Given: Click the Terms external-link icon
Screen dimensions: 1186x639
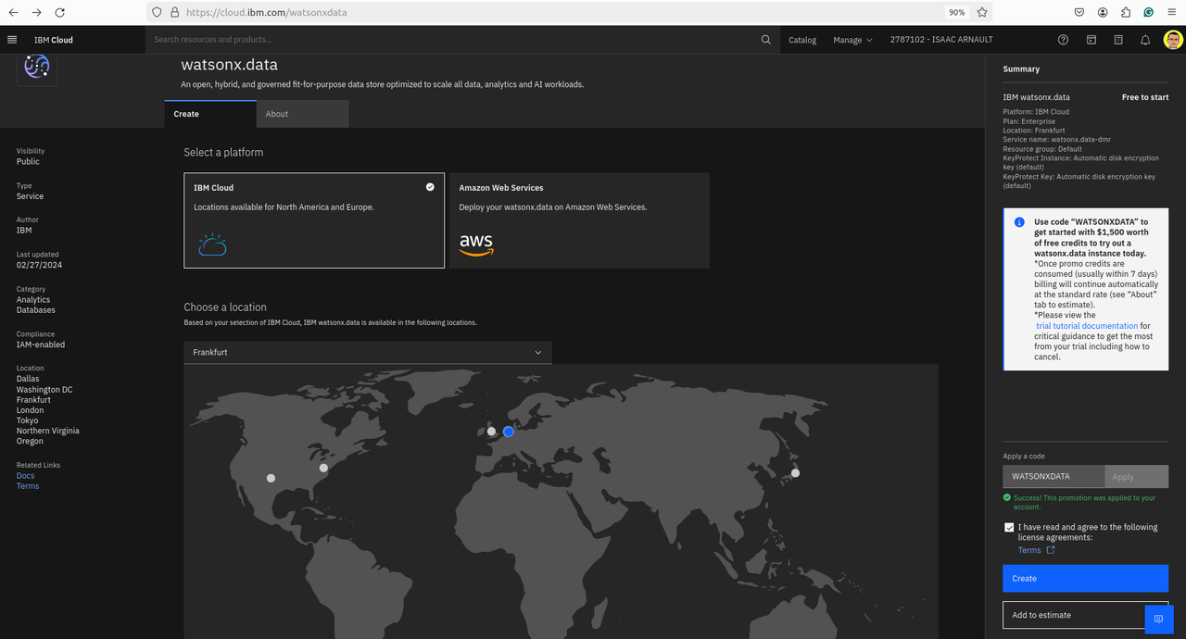Looking at the screenshot, I should (1051, 550).
